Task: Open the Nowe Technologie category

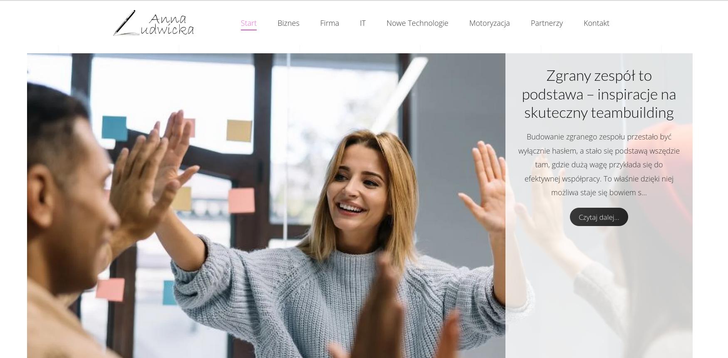Action: (x=417, y=23)
